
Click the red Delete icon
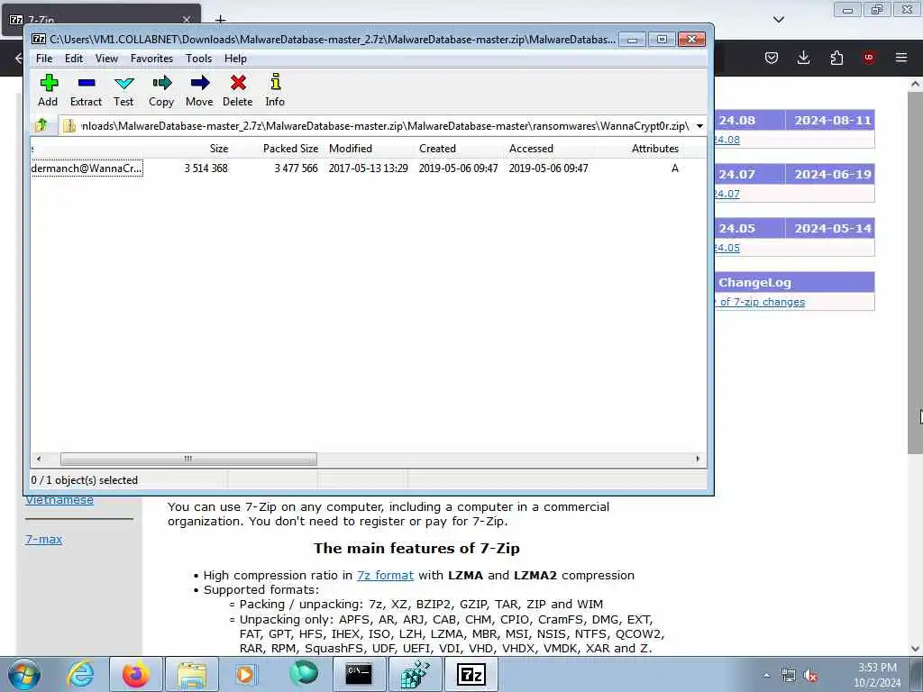pos(238,83)
